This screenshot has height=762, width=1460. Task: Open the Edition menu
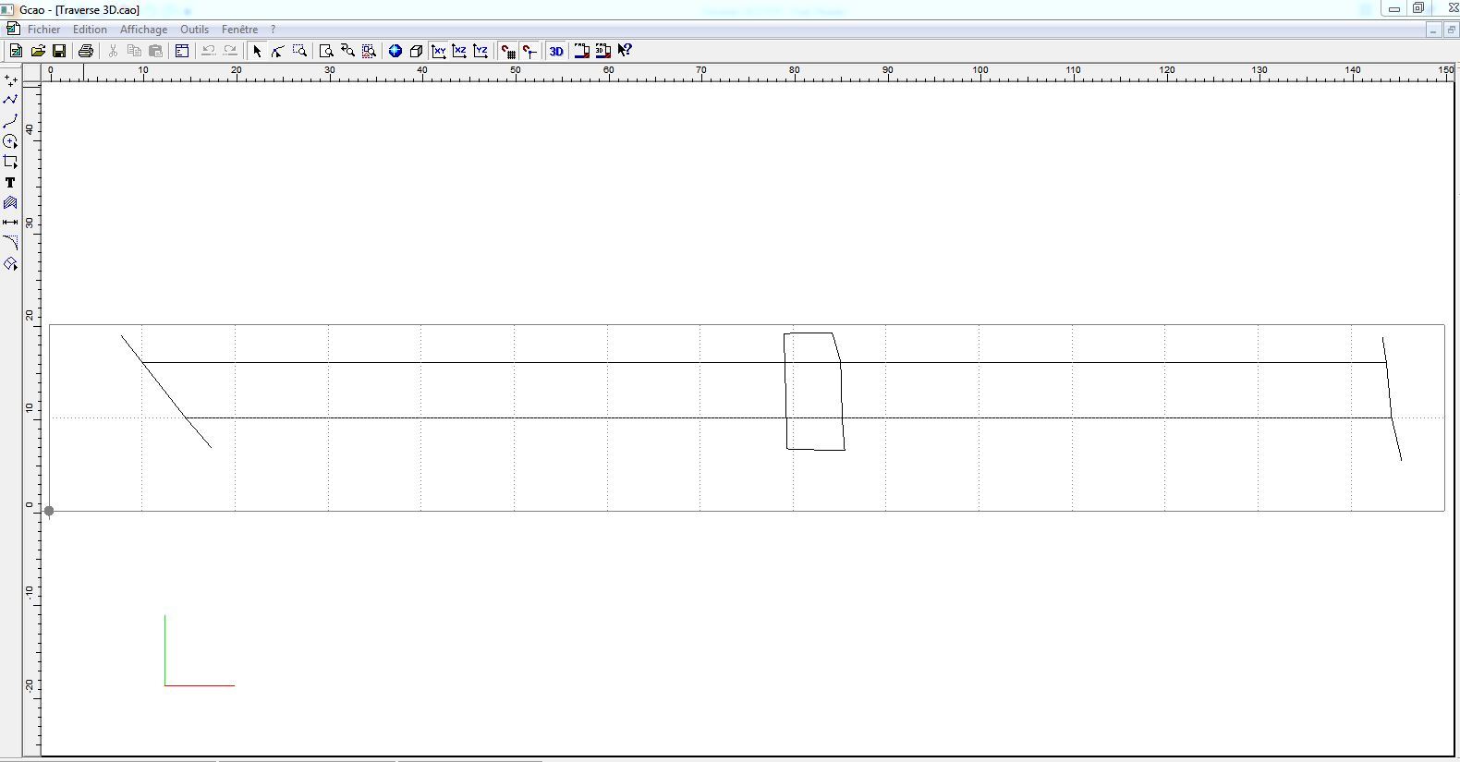(91, 30)
